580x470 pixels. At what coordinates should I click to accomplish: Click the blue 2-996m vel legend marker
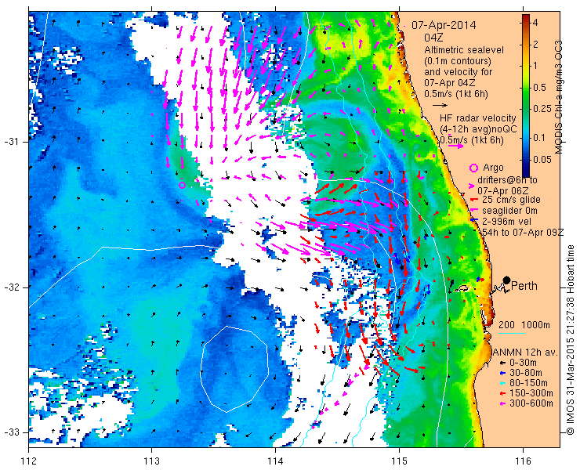(473, 220)
